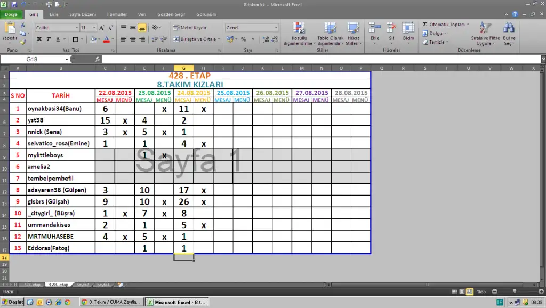
Task: Switch to the Formüller ribbon tab
Action: pos(117,14)
